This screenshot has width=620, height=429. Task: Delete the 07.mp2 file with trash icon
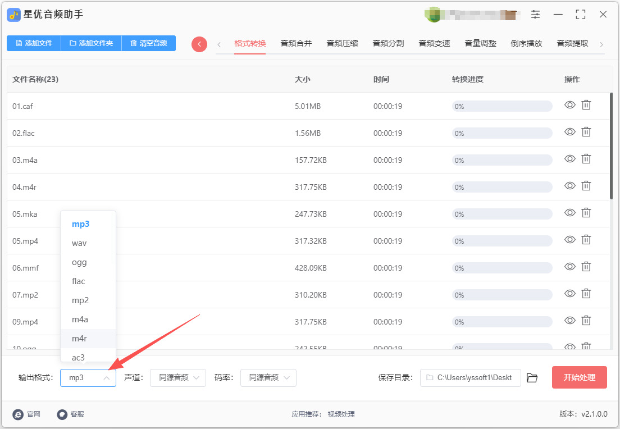pyautogui.click(x=586, y=293)
